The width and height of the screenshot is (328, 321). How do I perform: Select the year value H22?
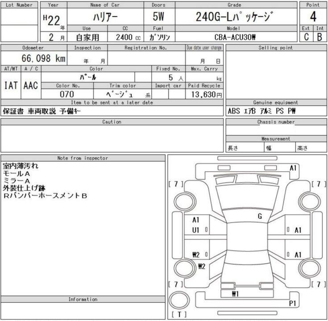click(52, 20)
